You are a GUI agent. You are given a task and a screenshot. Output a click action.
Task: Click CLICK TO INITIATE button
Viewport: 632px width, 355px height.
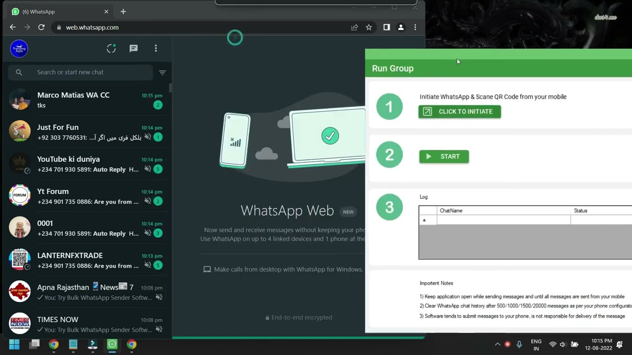[x=460, y=111]
